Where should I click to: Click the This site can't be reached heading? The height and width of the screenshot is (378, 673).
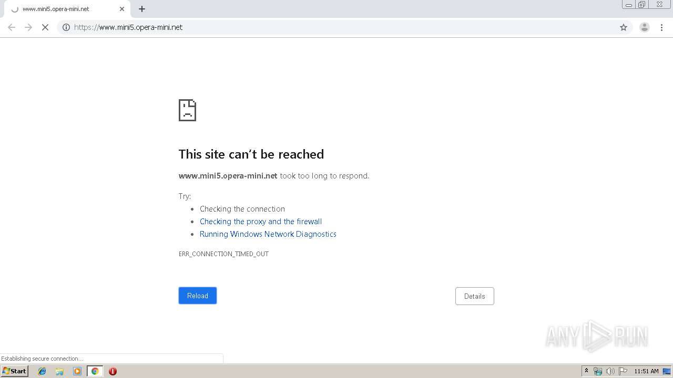[x=251, y=154]
